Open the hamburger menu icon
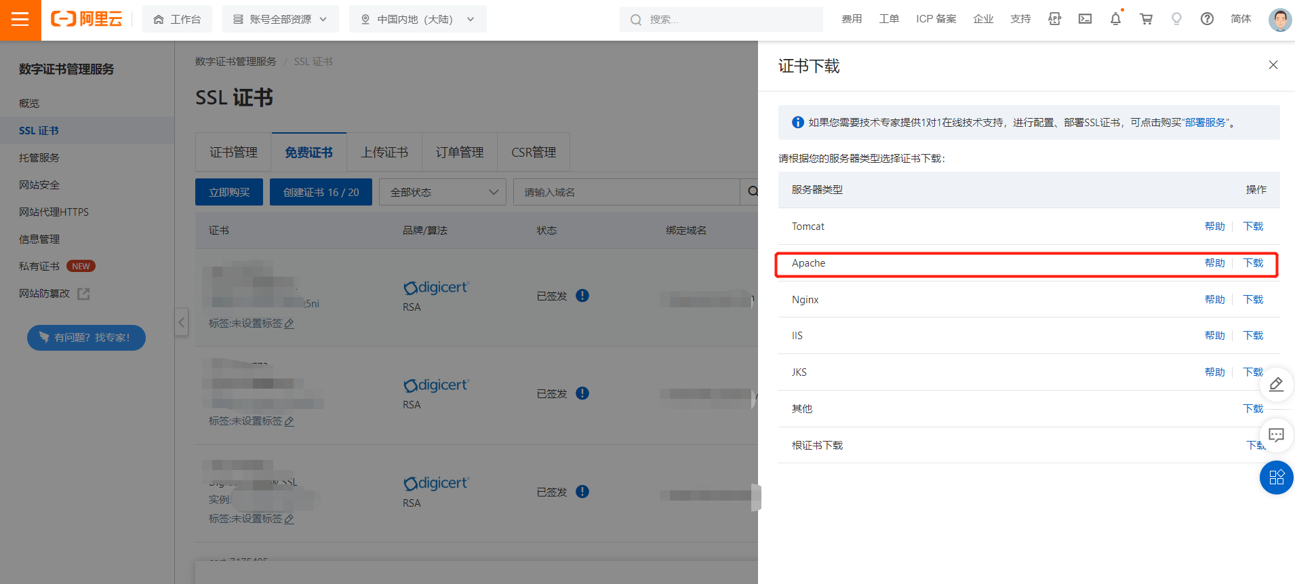1295x584 pixels. tap(20, 19)
